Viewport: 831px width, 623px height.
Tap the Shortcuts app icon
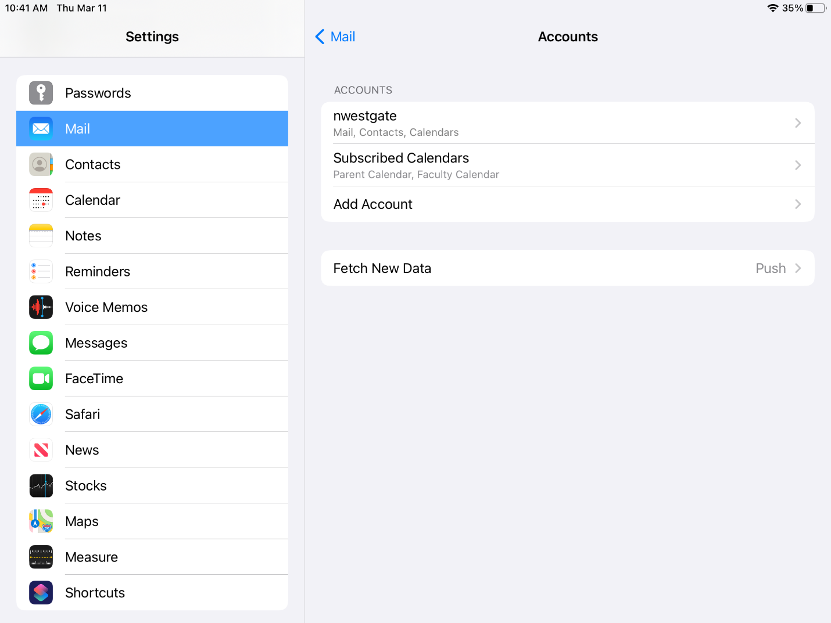41,593
